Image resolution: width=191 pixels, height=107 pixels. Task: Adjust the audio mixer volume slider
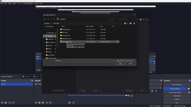(98, 95)
